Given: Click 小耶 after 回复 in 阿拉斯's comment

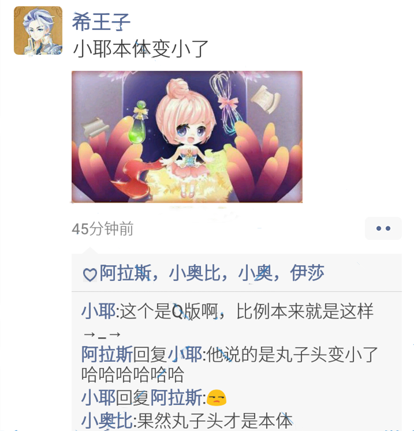Looking at the screenshot, I should pos(185,354).
